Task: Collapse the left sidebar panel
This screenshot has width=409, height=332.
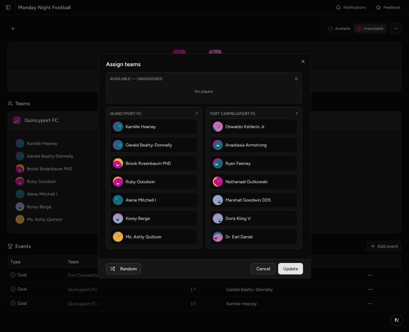Action: 8,7
